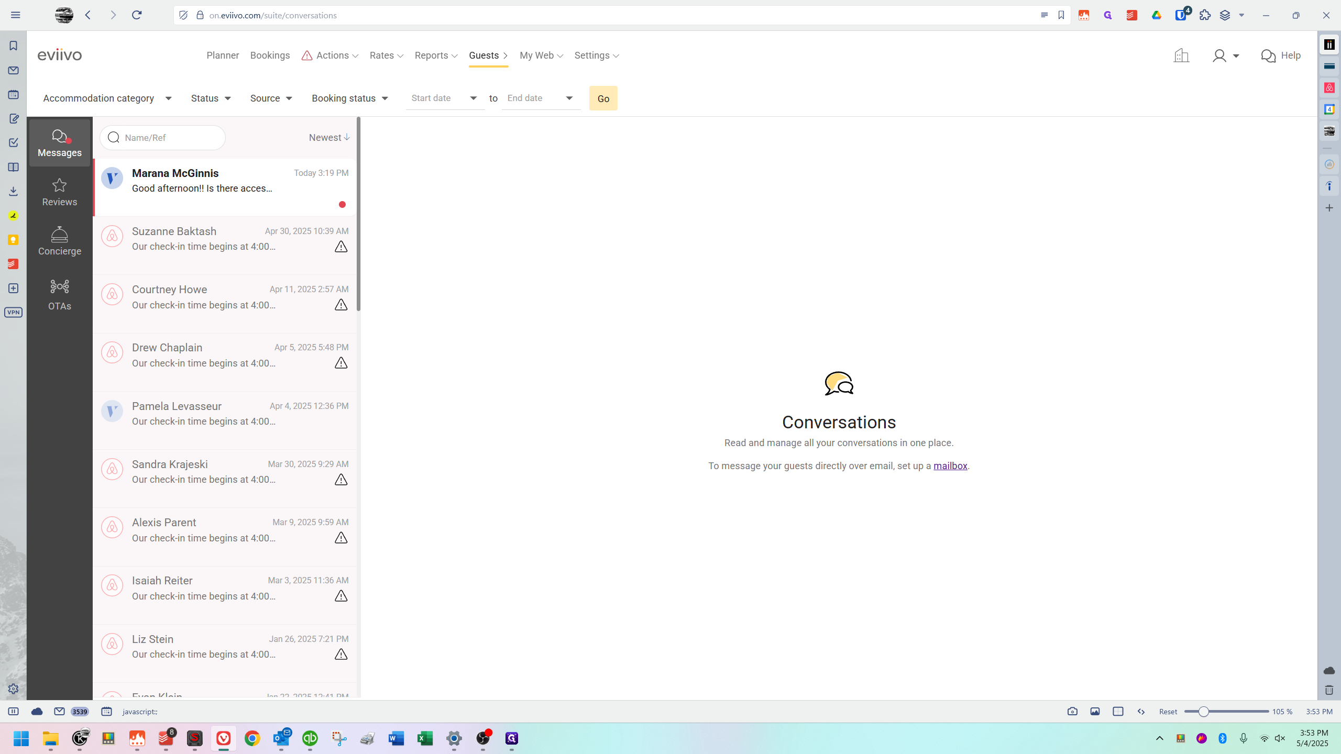Toggle system volume mute icon in tray

coord(1280,738)
